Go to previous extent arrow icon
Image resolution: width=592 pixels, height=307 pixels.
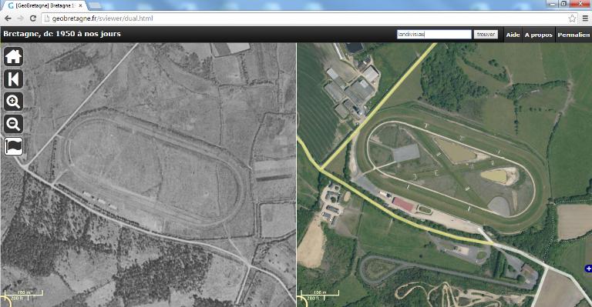(x=13, y=79)
